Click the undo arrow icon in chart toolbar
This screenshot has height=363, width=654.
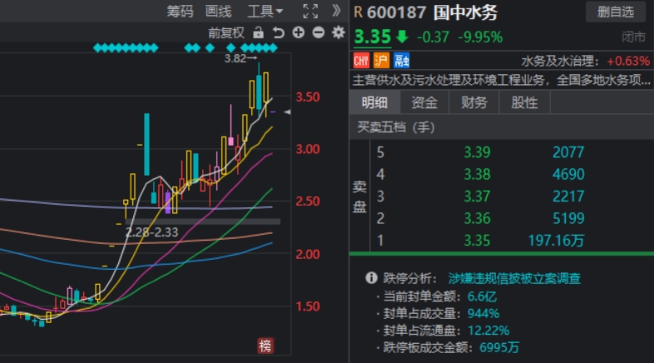[278, 32]
